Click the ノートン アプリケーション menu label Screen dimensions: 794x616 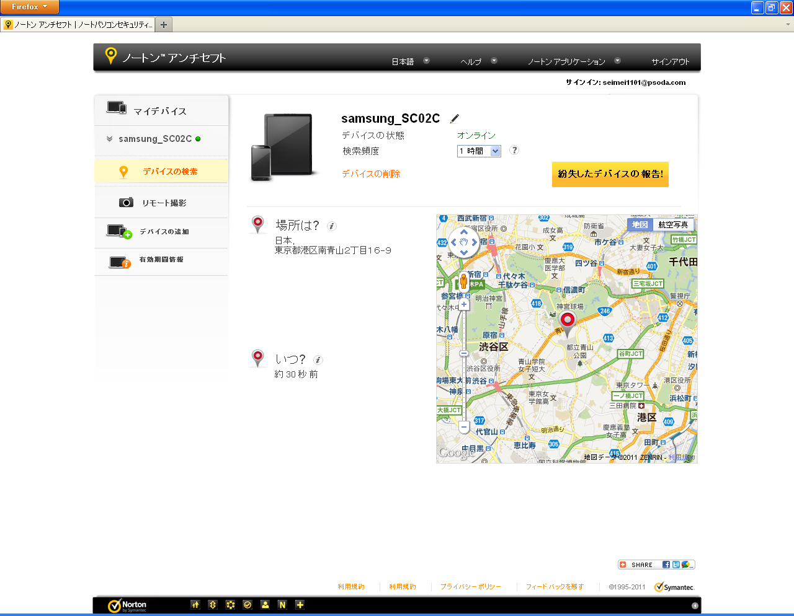point(566,61)
